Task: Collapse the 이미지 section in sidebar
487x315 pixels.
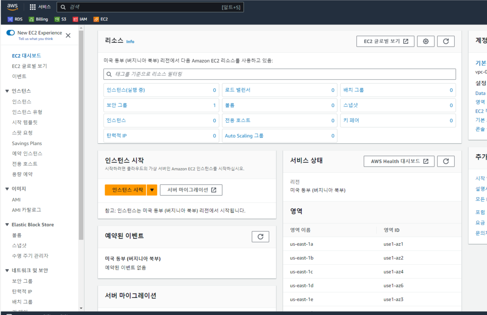Action: (7, 189)
